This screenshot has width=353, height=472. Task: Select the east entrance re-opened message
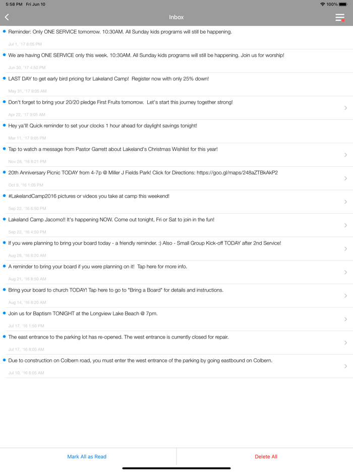[119, 337]
